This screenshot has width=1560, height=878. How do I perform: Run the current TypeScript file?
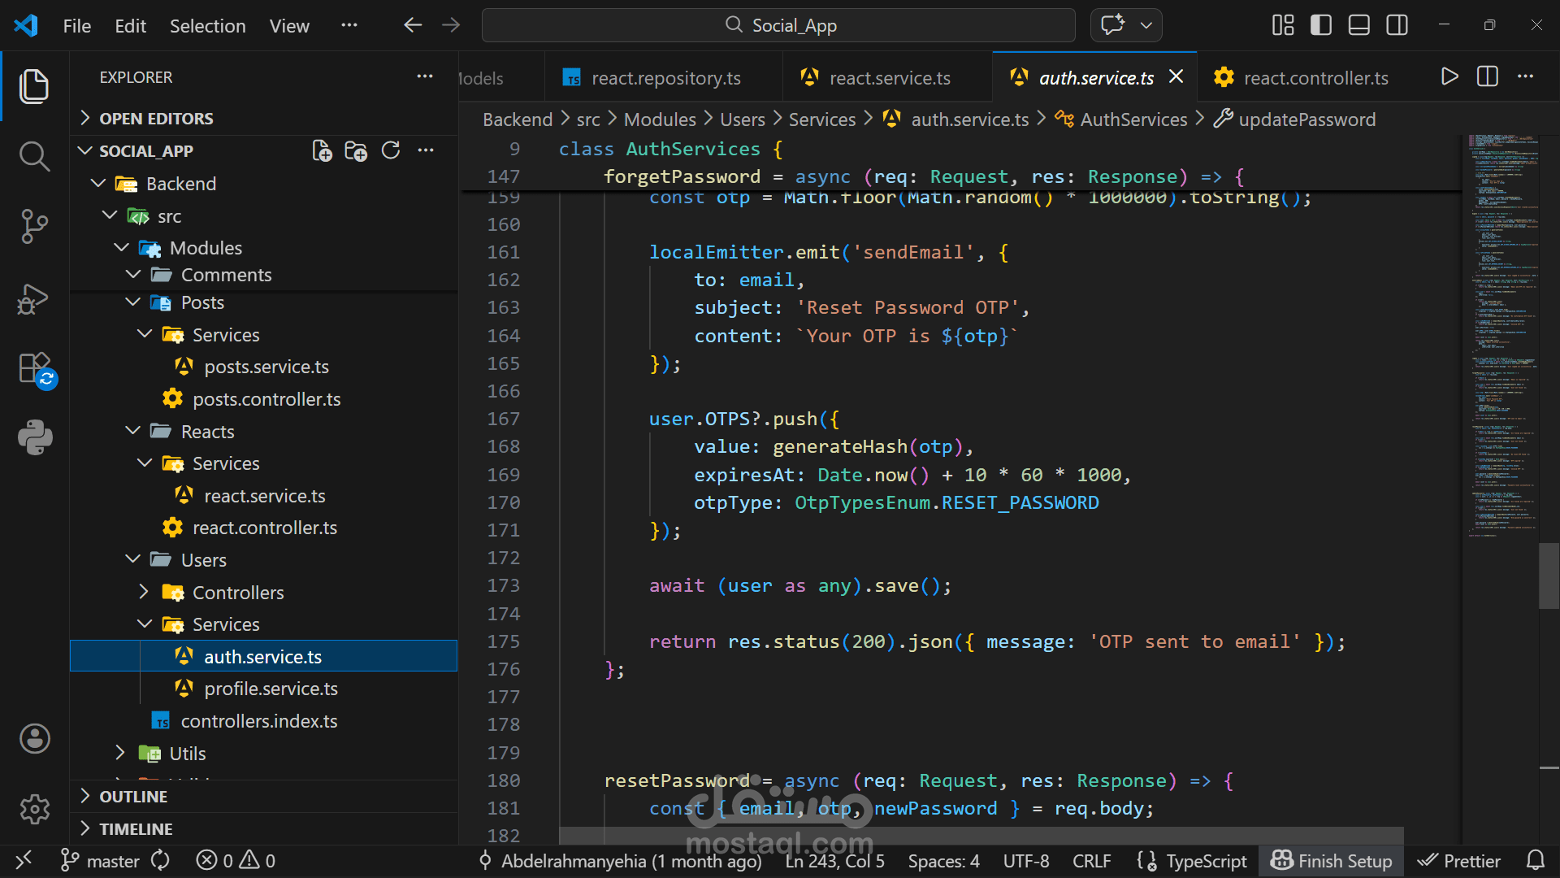pyautogui.click(x=1449, y=76)
